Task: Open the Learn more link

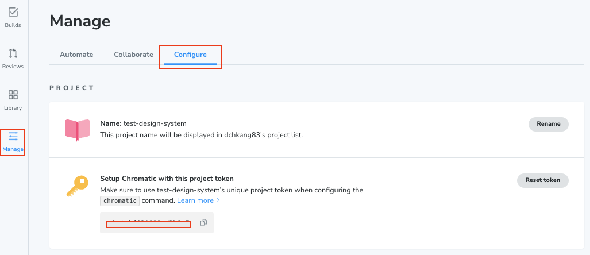Action: pos(198,200)
